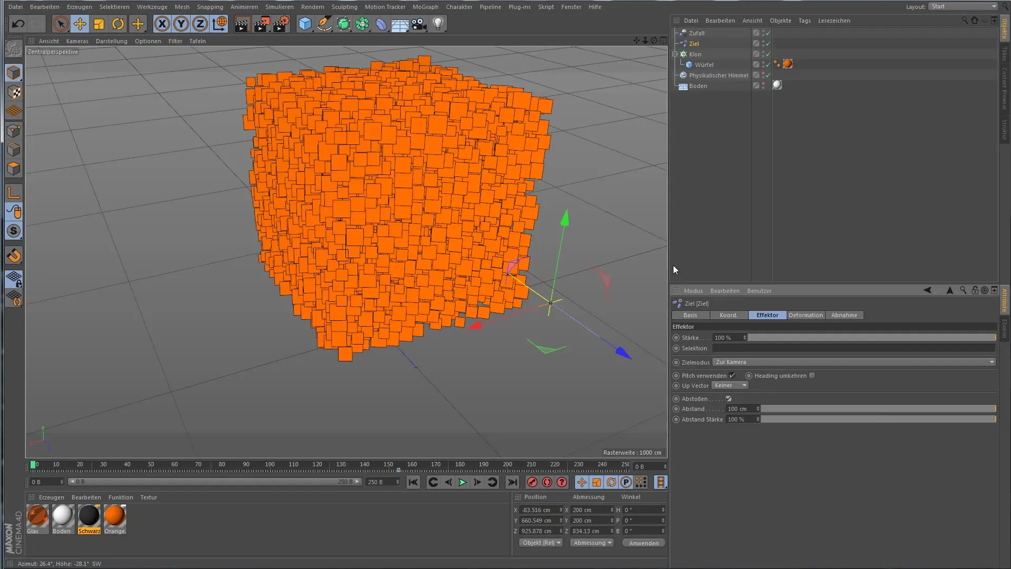
Task: Select the Live Selection tool
Action: pos(61,24)
